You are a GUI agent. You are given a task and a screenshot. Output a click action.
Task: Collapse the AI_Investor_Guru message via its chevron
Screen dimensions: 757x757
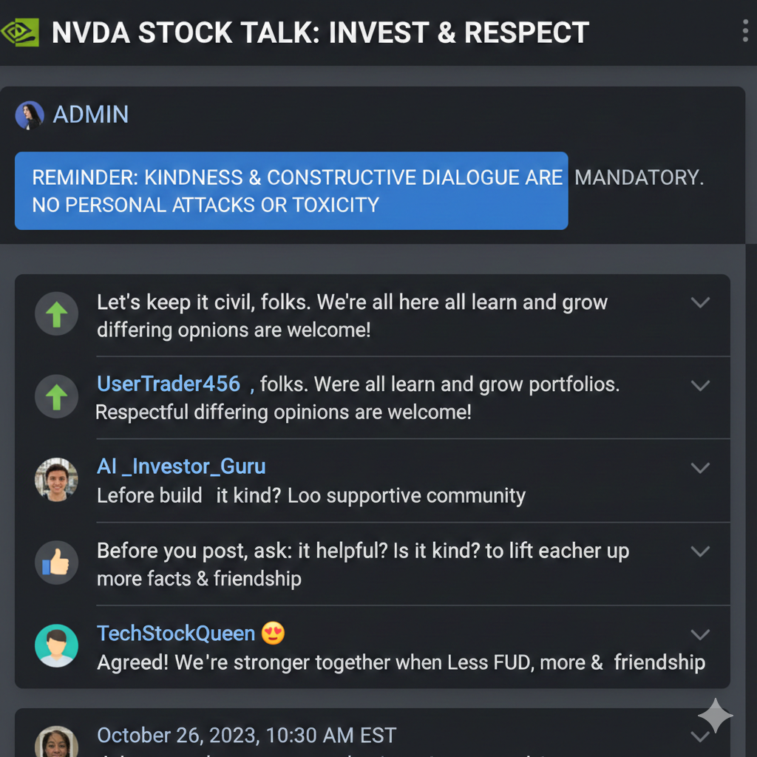700,467
